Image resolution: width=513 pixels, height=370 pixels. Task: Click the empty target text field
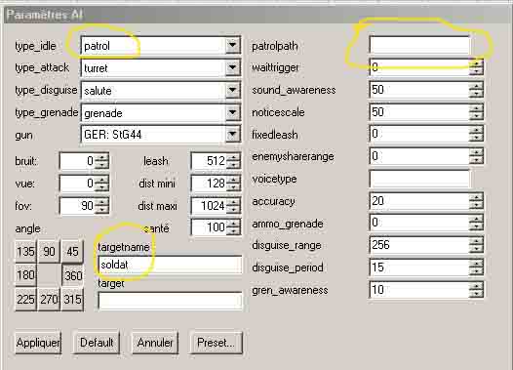coord(170,301)
